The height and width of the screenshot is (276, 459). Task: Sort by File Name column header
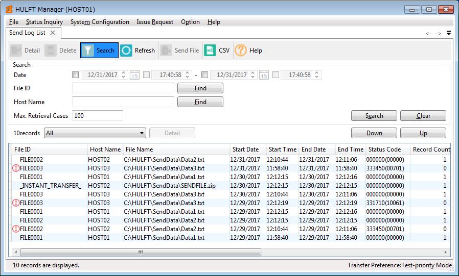click(x=176, y=149)
